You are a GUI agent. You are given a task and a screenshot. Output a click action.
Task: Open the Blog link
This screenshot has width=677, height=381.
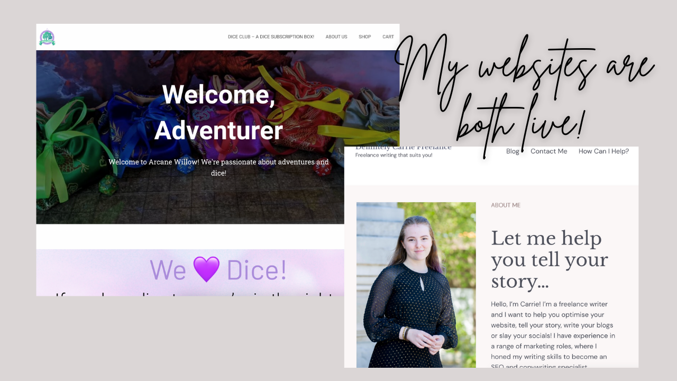(x=513, y=151)
